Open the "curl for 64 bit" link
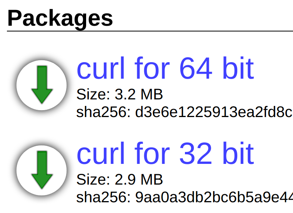This screenshot has width=293, height=213. click(165, 69)
